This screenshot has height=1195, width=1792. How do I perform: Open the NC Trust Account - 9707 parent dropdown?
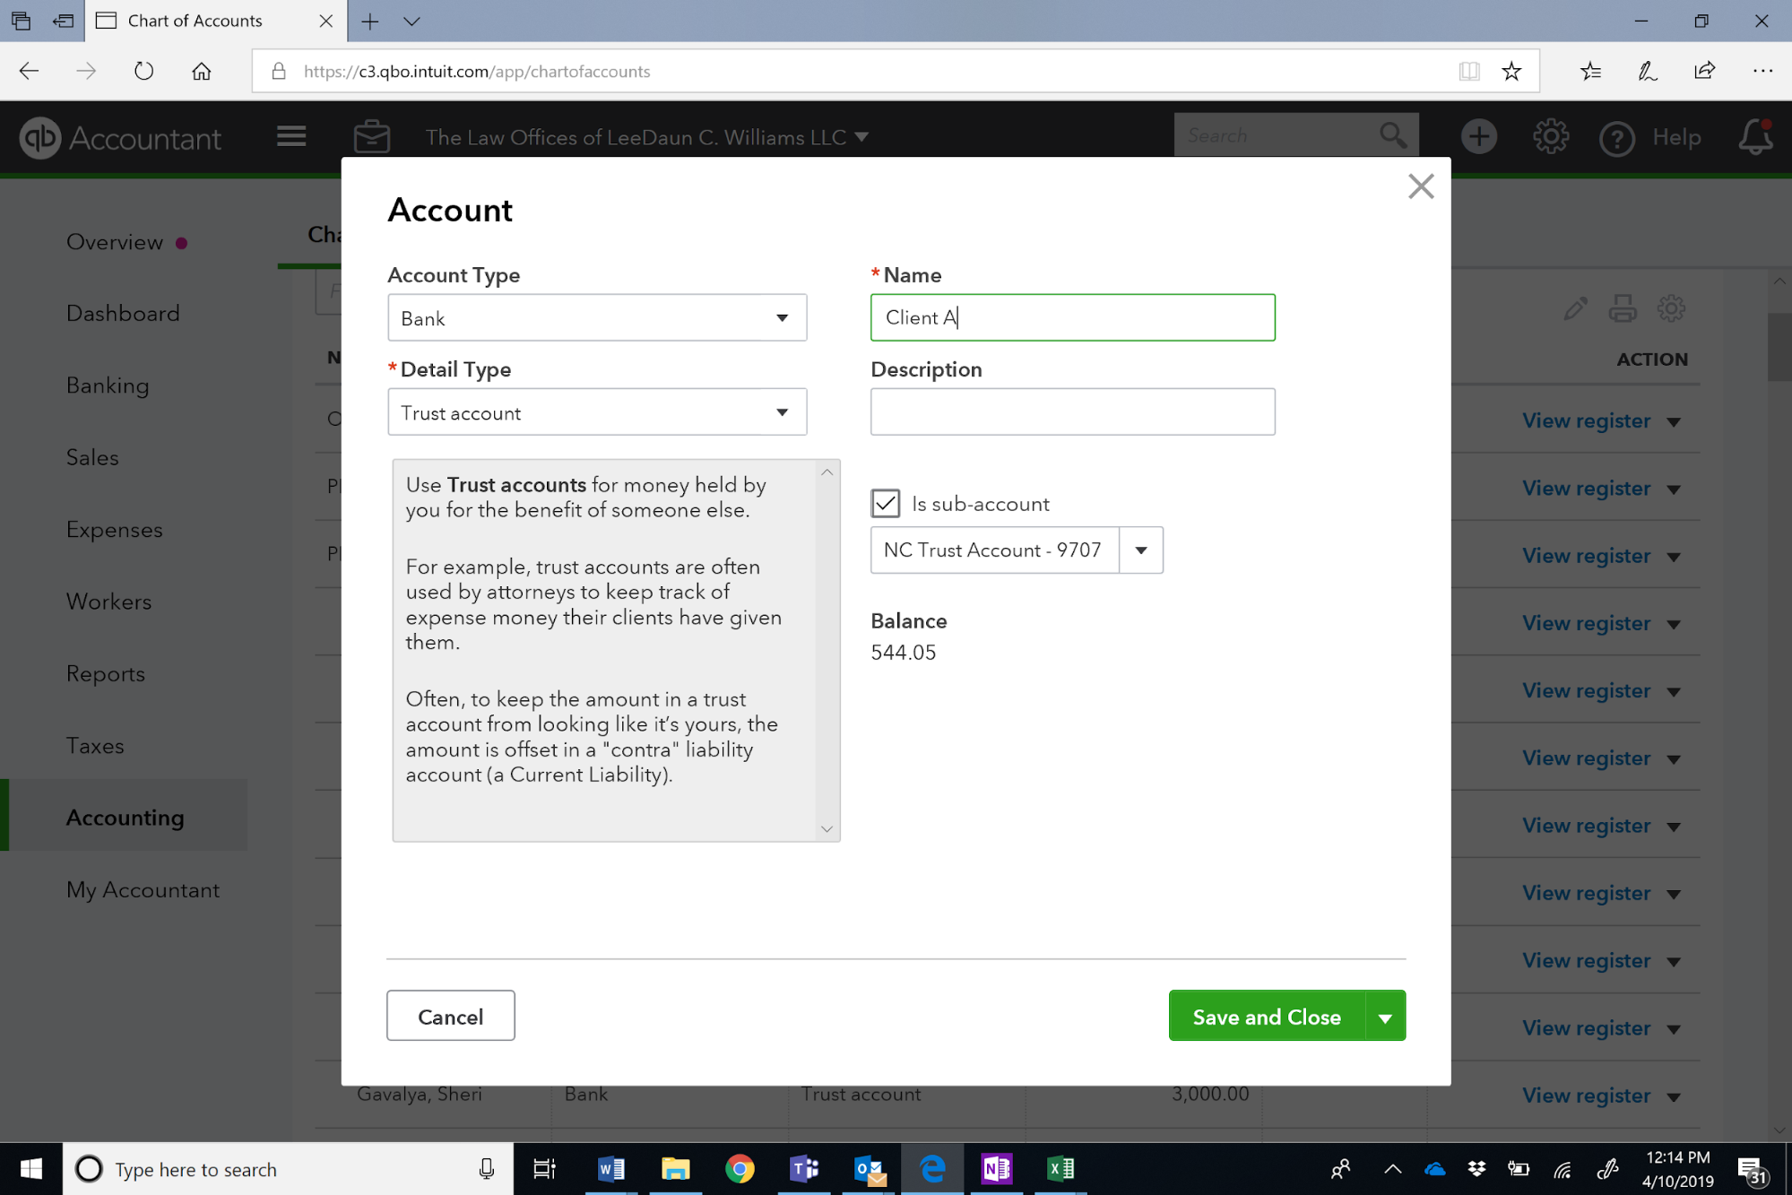coord(1140,550)
